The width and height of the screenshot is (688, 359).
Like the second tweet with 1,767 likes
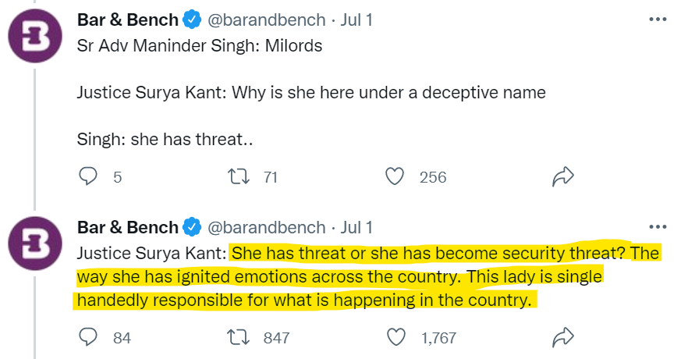click(x=397, y=337)
